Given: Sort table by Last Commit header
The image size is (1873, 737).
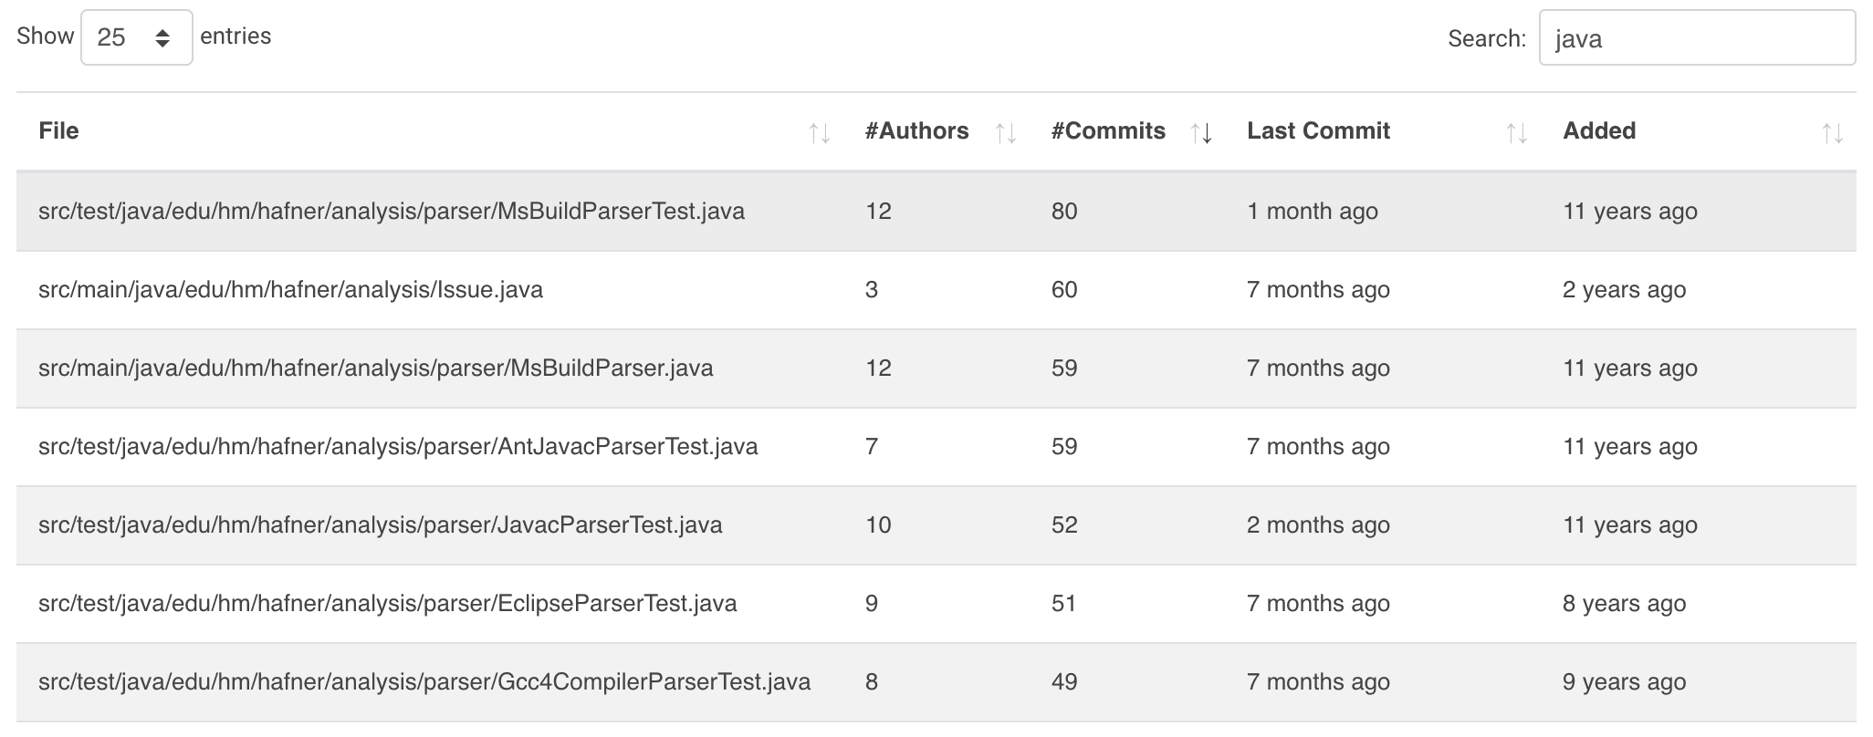Looking at the screenshot, I should (x=1318, y=131).
